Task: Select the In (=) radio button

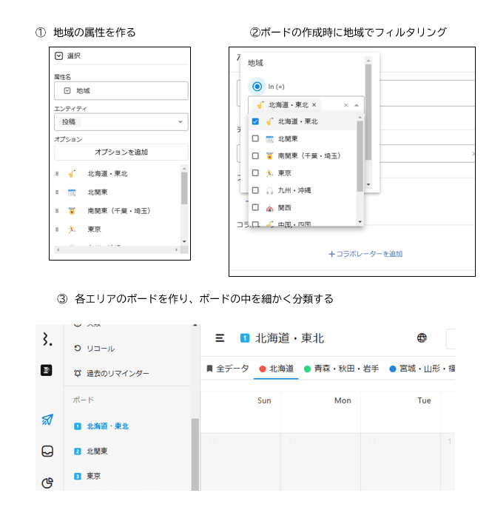Action: [257, 86]
